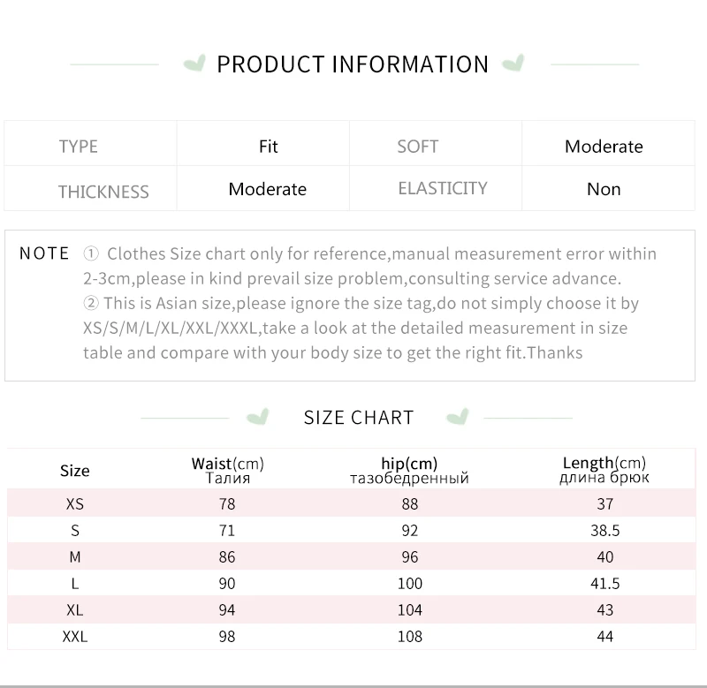Select the Fit value cell
The height and width of the screenshot is (688, 707).
pyautogui.click(x=269, y=147)
